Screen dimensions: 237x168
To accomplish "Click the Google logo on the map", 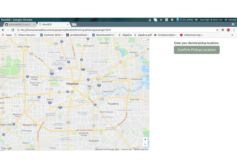I will (6, 148).
